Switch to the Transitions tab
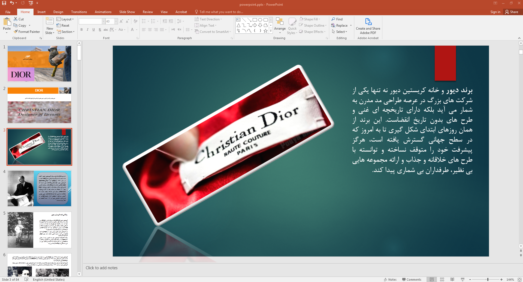 79,12
